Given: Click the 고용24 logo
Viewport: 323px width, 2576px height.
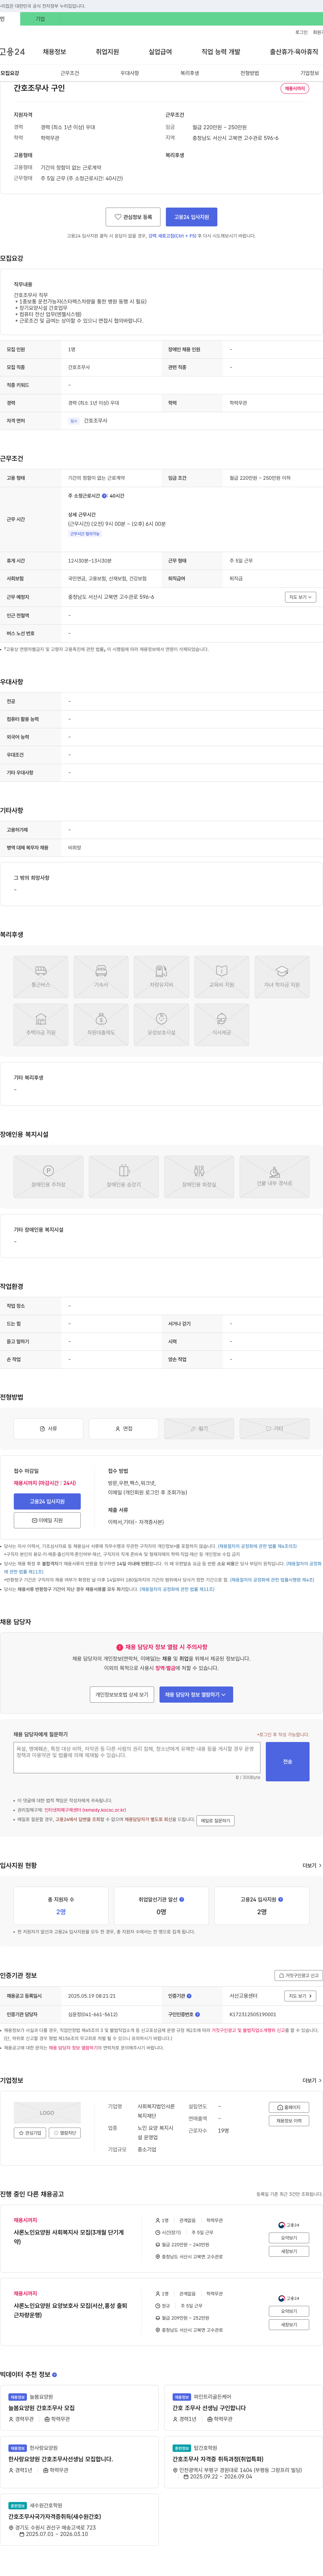Looking at the screenshot, I should pos(12,52).
